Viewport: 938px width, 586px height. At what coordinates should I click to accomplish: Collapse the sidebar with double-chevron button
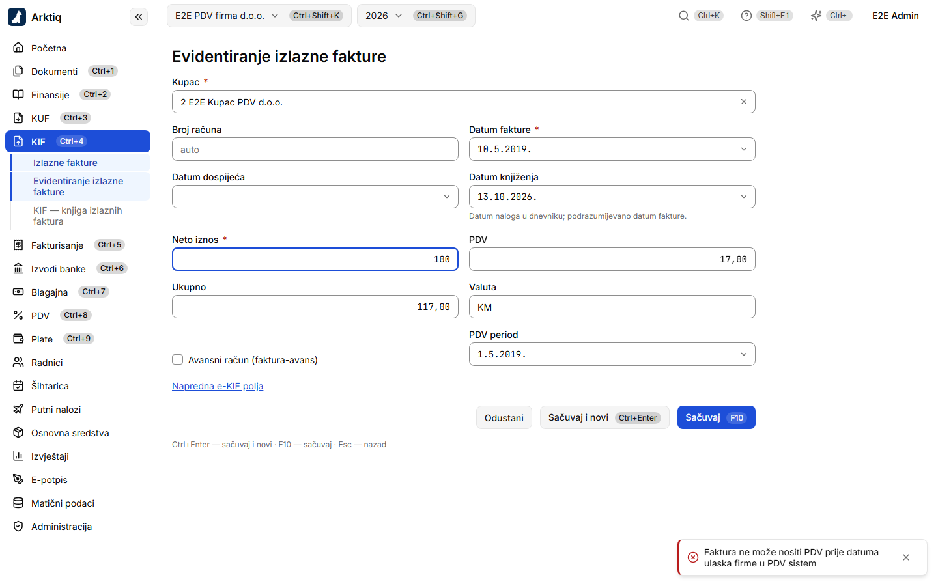coord(139,17)
